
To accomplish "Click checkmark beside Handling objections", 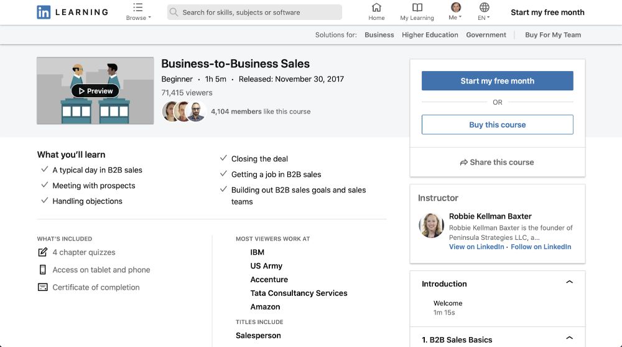I will pyautogui.click(x=44, y=201).
